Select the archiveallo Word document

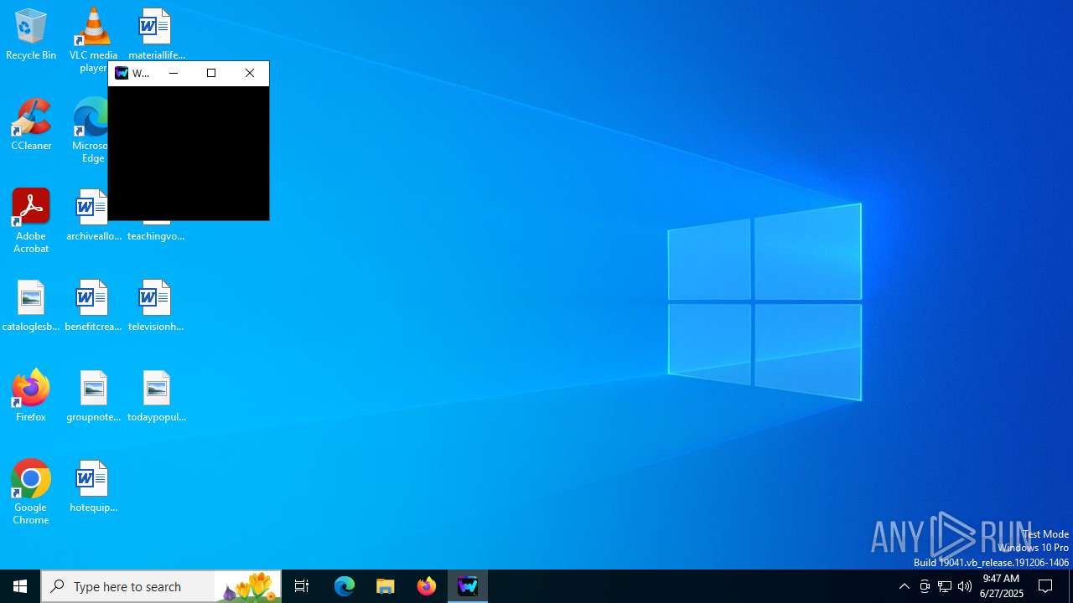[x=89, y=215]
